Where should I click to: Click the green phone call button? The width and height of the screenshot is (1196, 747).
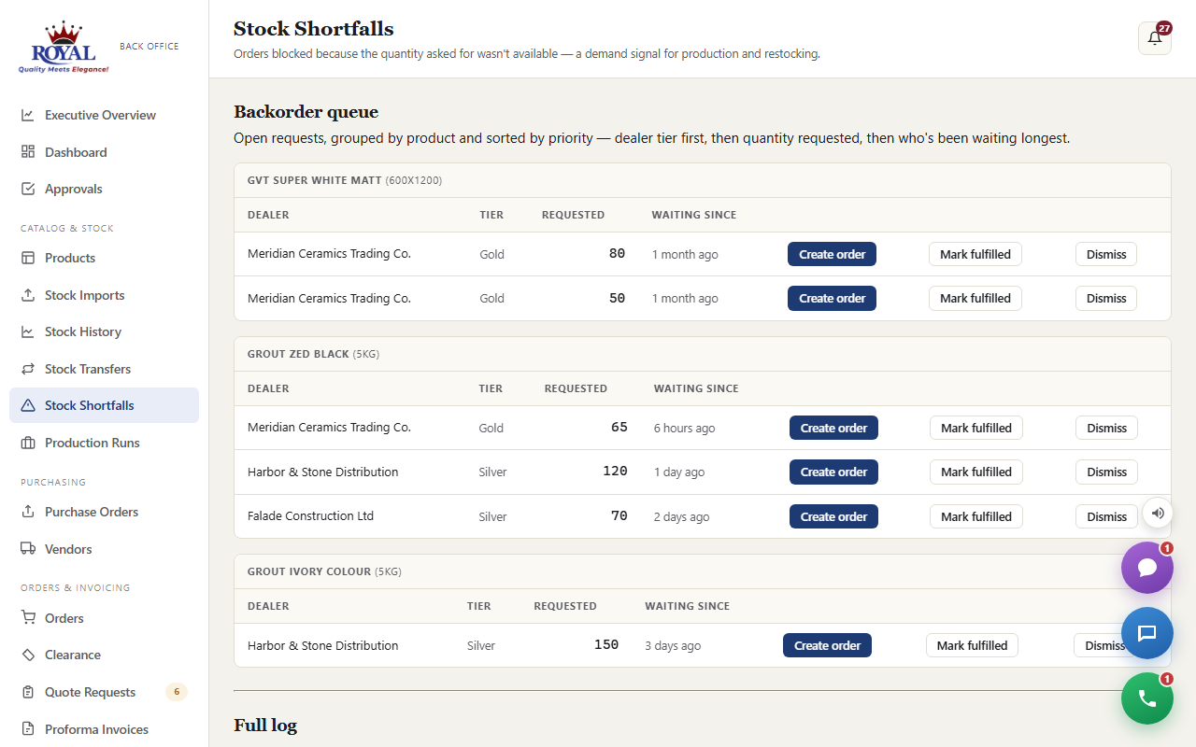click(x=1147, y=698)
